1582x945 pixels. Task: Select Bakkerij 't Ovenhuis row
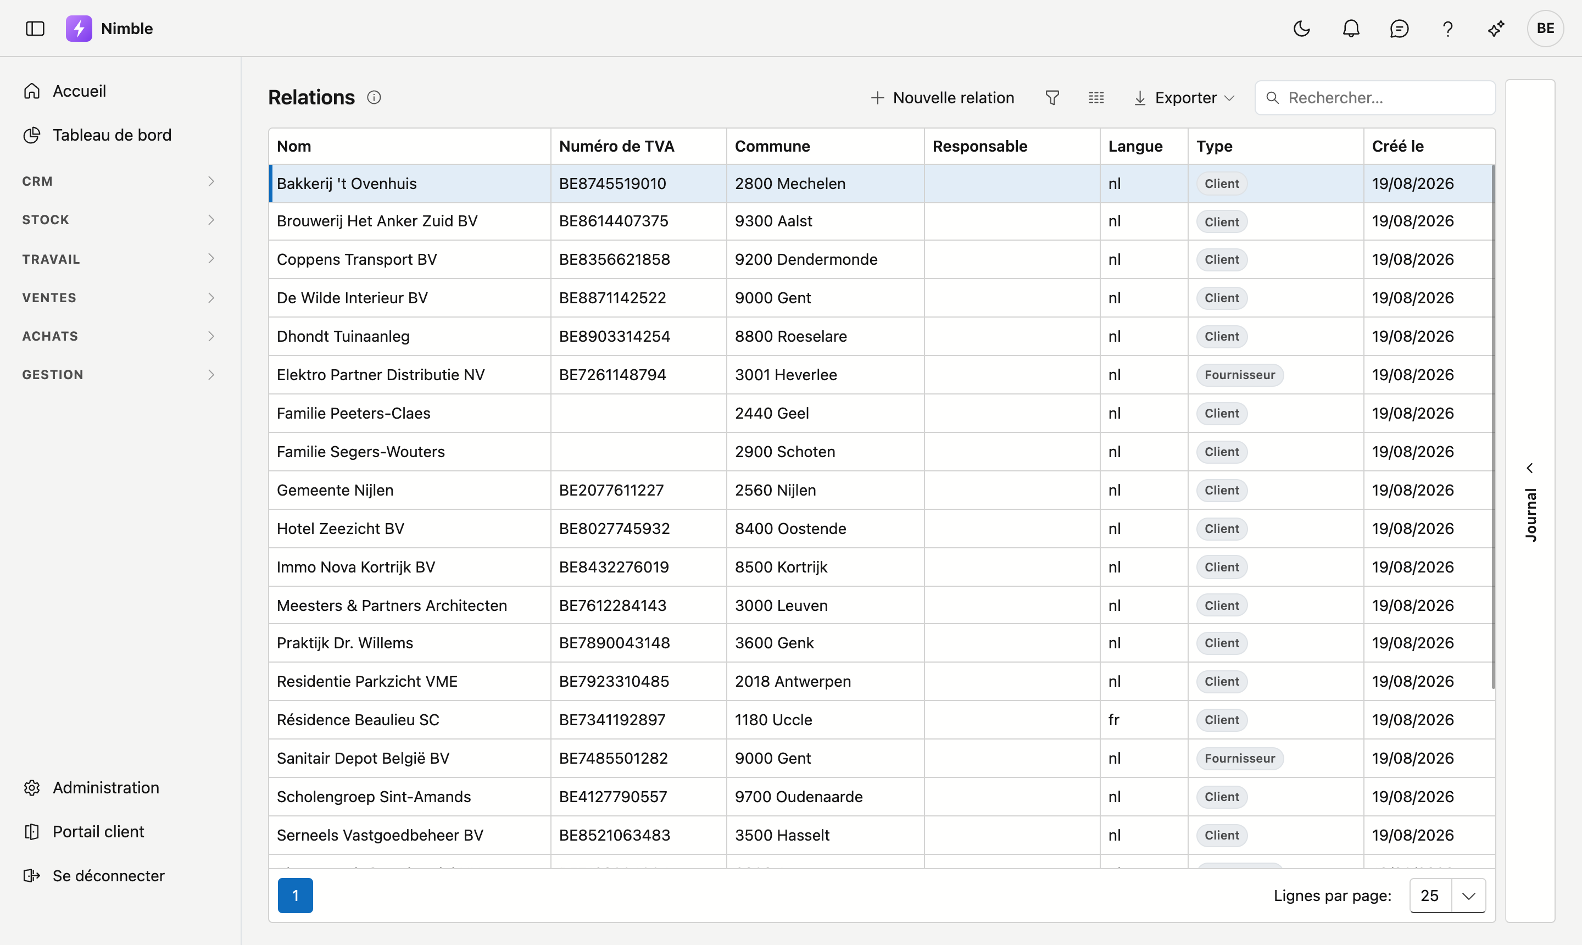click(882, 184)
